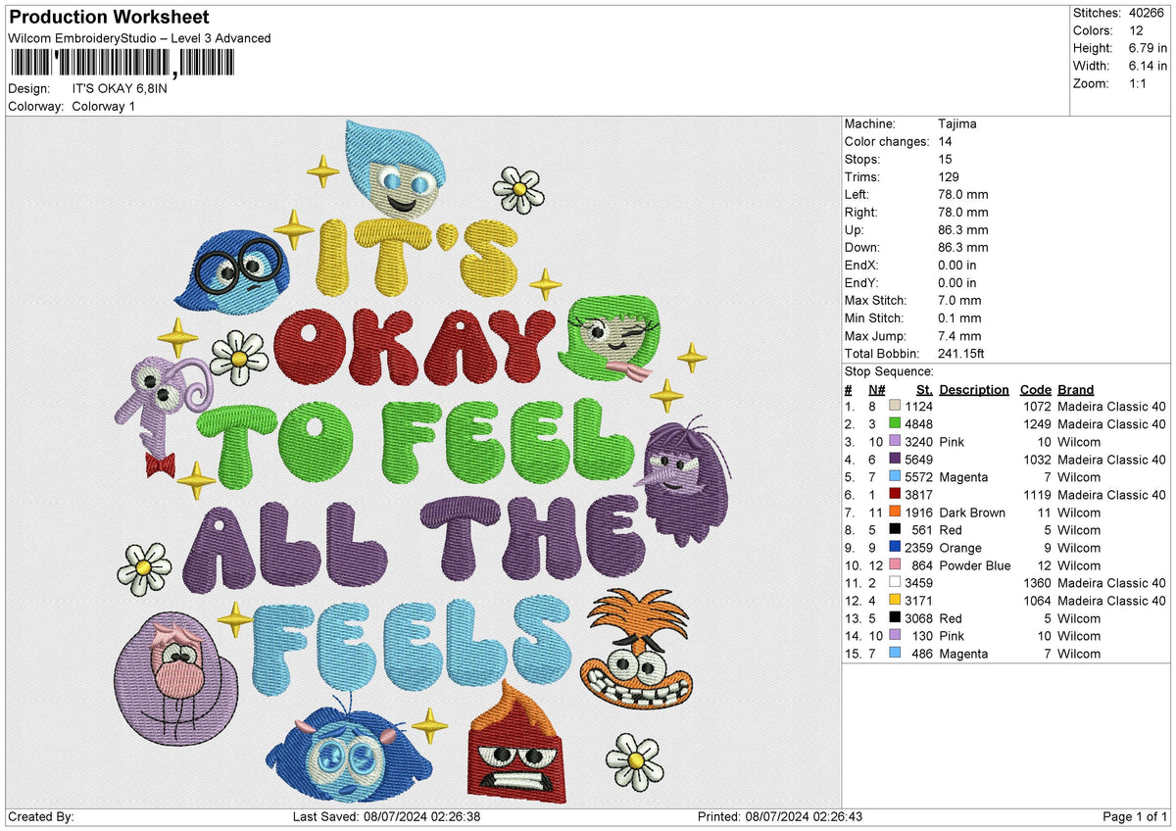Screen dimensions: 1176x831
Task: Select the Total Bobbin value '241.15ft'
Action: (962, 354)
